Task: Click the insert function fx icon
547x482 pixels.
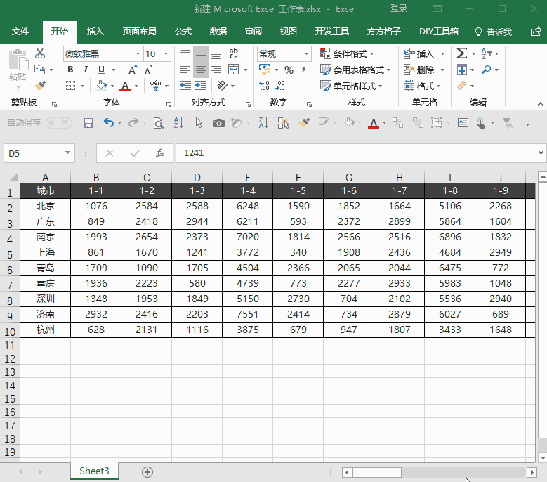Action: pyautogui.click(x=160, y=153)
